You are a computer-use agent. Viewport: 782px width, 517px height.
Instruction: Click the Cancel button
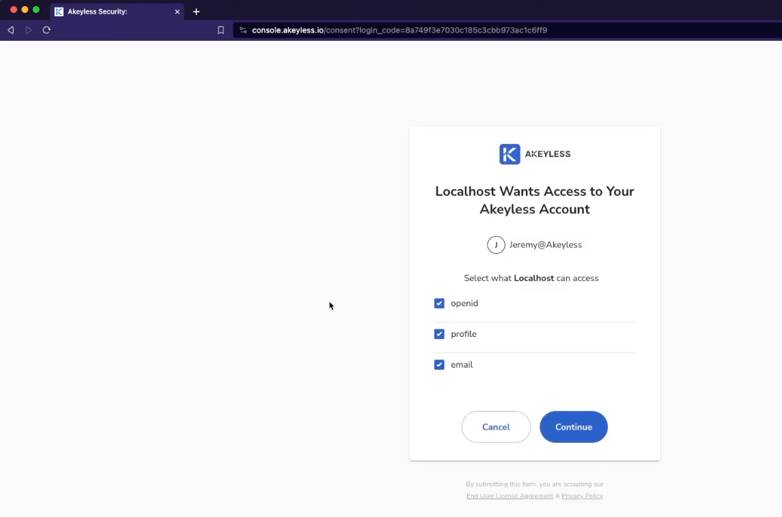coord(496,427)
